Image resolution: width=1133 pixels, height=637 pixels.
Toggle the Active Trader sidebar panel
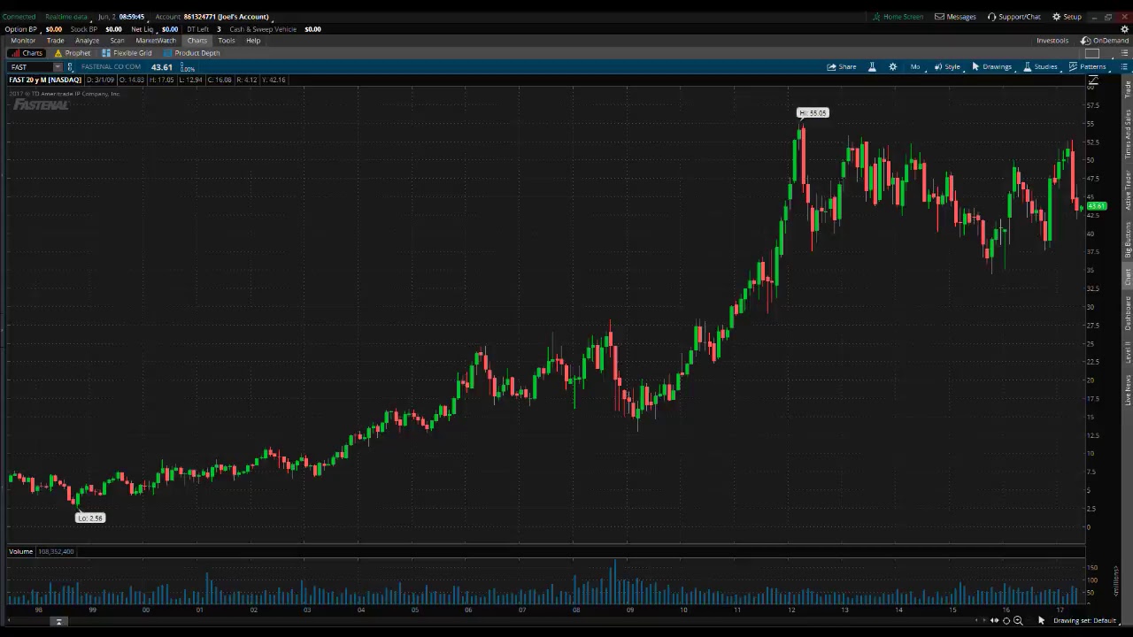click(x=1128, y=190)
